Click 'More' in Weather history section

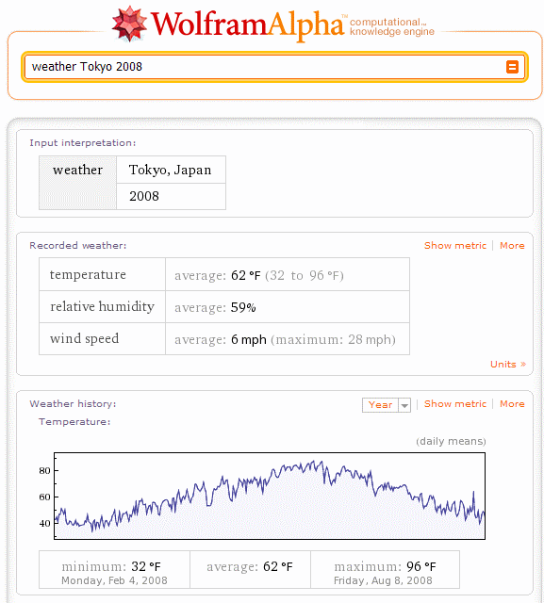tap(512, 404)
